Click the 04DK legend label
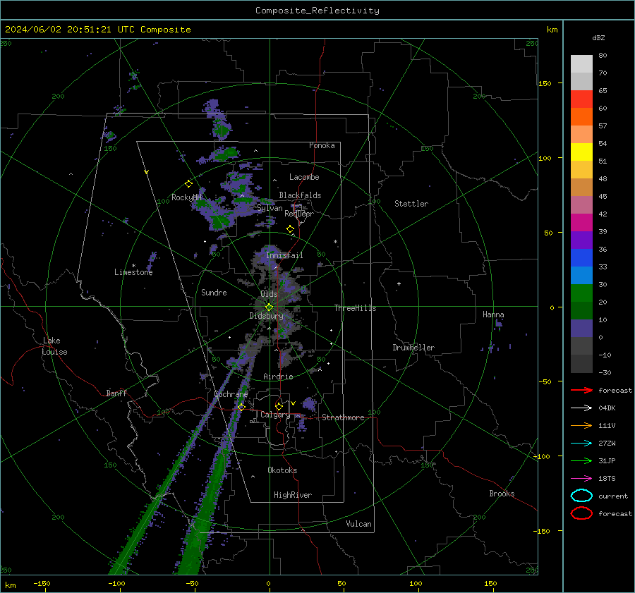Image resolution: width=635 pixels, height=593 pixels. pyautogui.click(x=607, y=408)
